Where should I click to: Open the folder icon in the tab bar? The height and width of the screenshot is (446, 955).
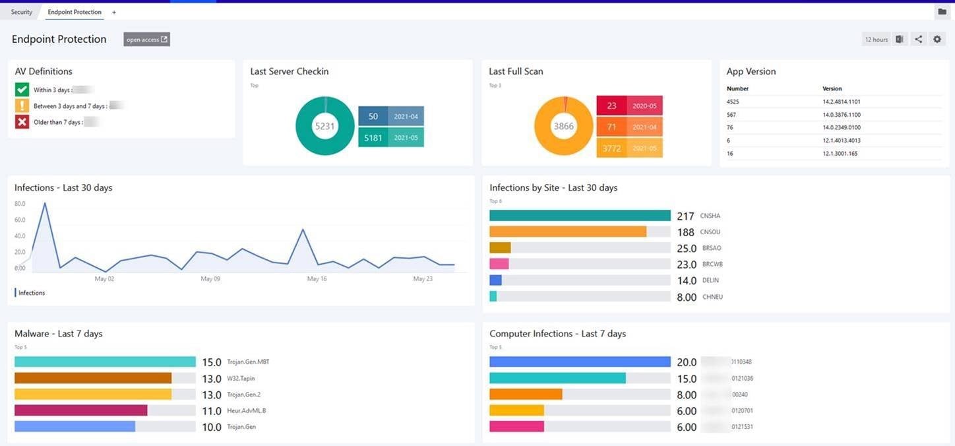[942, 12]
